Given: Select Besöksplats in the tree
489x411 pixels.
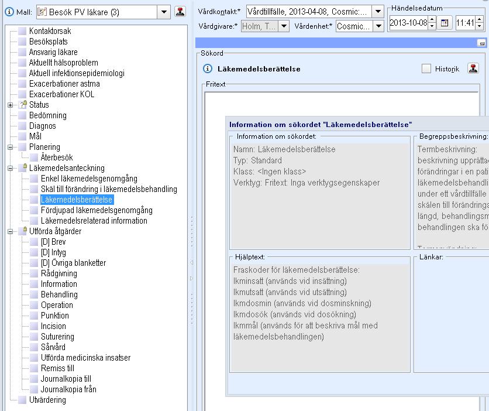Looking at the screenshot, I should [x=49, y=42].
